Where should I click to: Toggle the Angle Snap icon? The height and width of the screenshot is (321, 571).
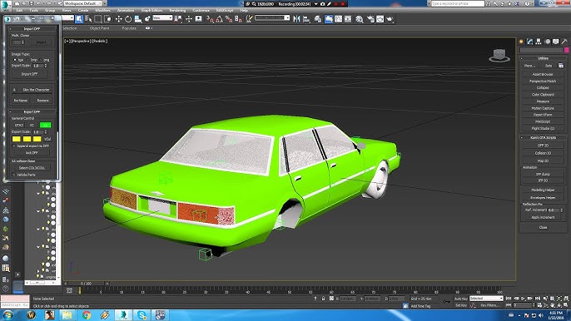coord(219,19)
